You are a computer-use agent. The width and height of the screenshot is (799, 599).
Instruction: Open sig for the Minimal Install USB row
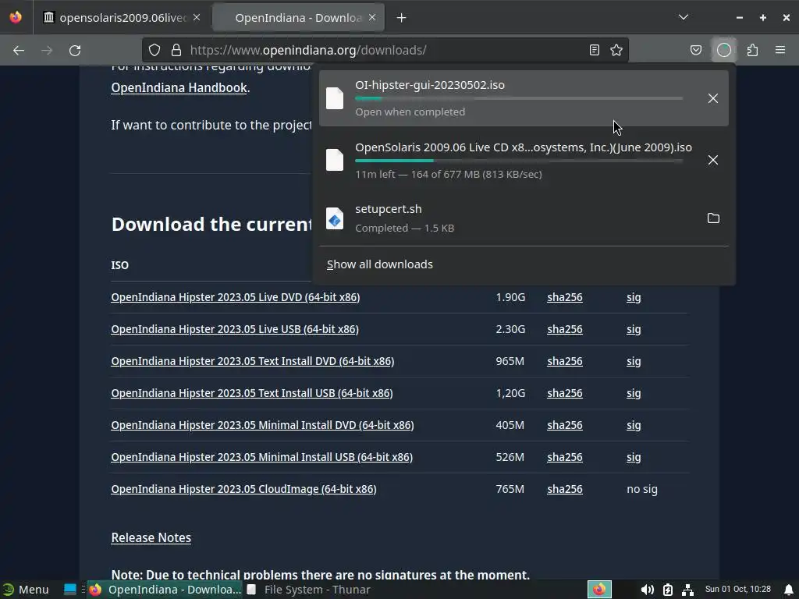click(x=634, y=457)
